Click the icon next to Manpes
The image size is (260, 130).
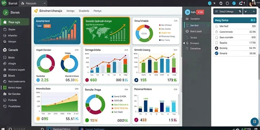[5, 41]
